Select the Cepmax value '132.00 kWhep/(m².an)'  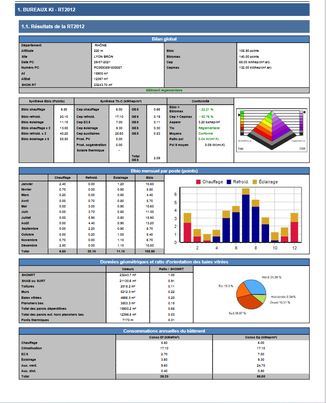255,68
